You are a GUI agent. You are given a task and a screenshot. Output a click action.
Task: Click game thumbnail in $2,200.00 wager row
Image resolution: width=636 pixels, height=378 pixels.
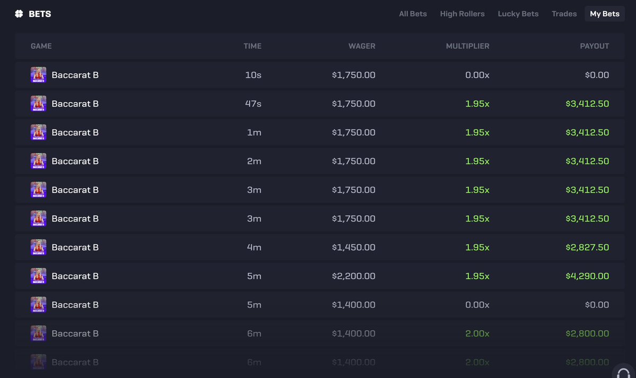pyautogui.click(x=39, y=276)
